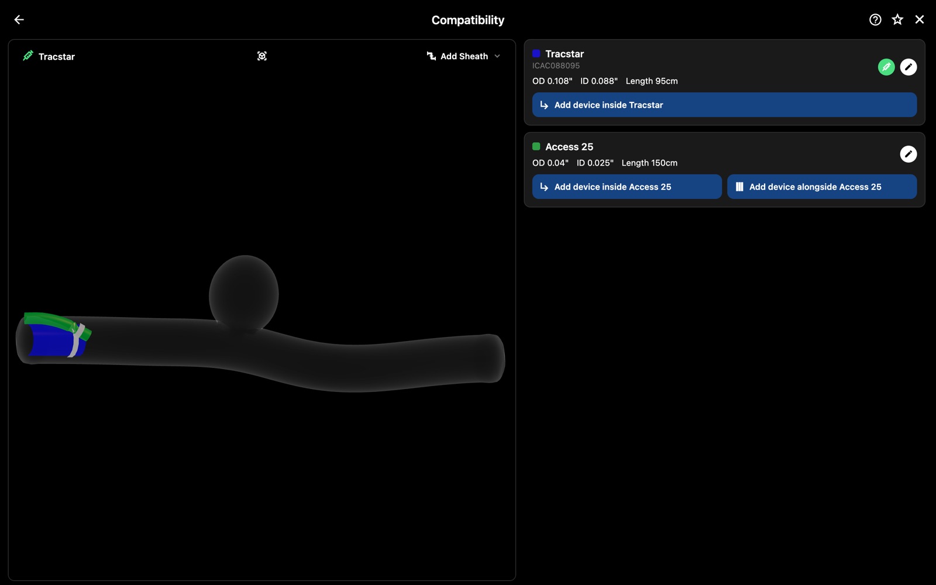Select the Tracstar title in device card
The width and height of the screenshot is (936, 585).
coord(565,54)
